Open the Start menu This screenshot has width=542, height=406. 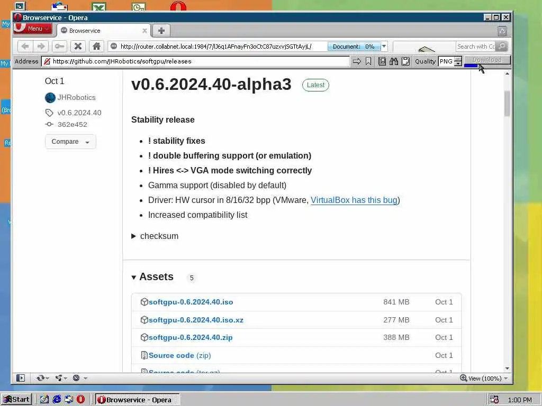click(16, 400)
